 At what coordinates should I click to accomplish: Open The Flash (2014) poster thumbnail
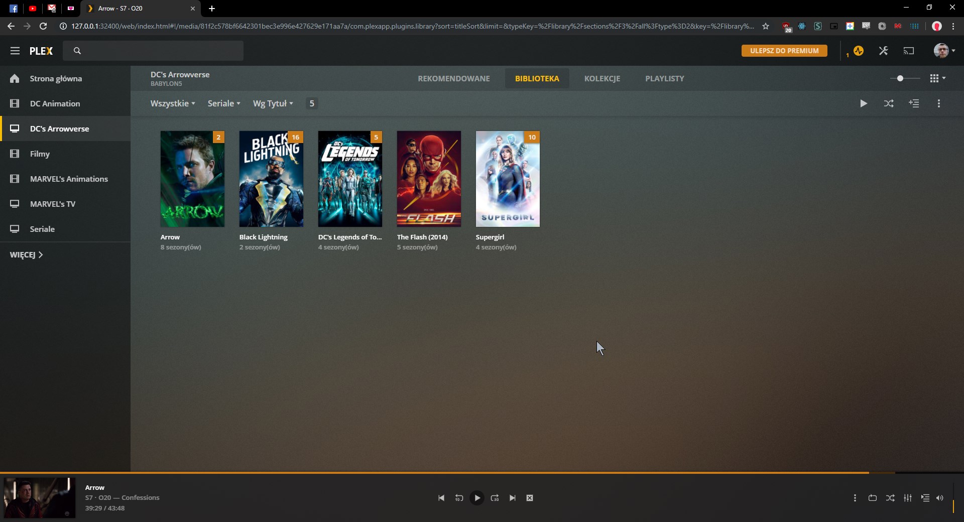point(429,179)
